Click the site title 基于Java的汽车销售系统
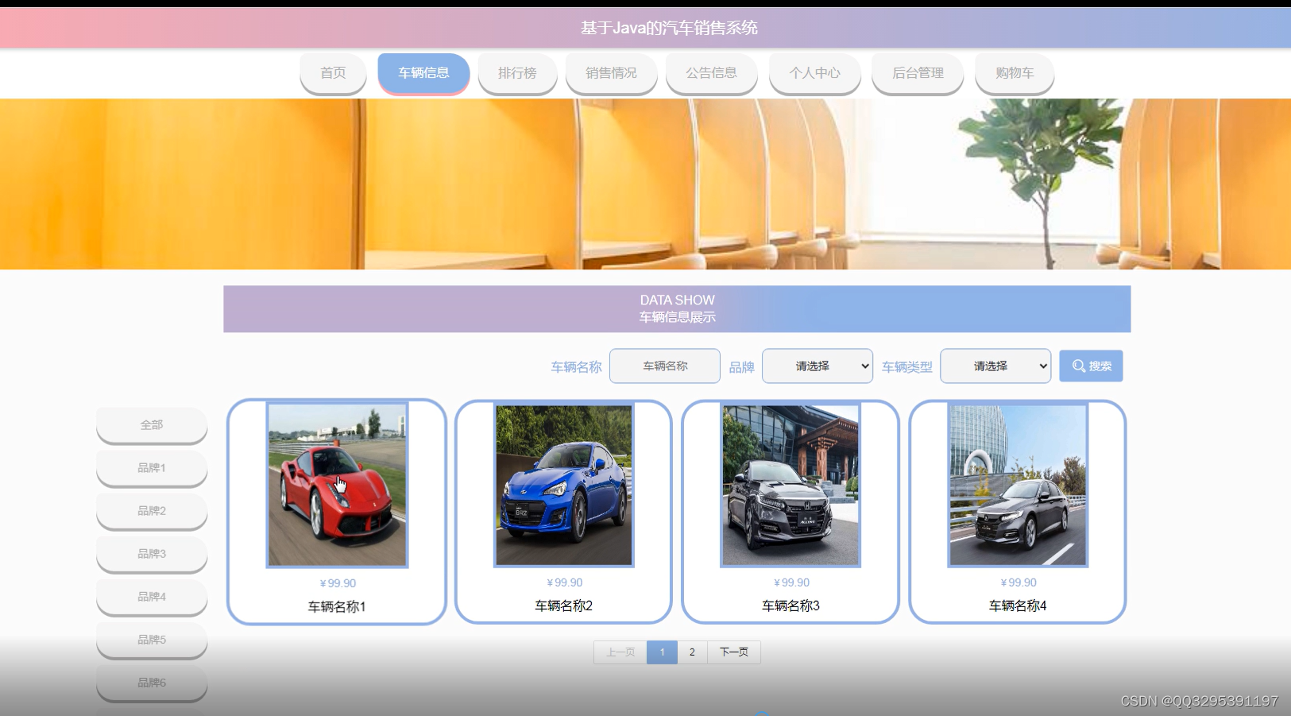Image resolution: width=1291 pixels, height=716 pixels. click(x=669, y=29)
